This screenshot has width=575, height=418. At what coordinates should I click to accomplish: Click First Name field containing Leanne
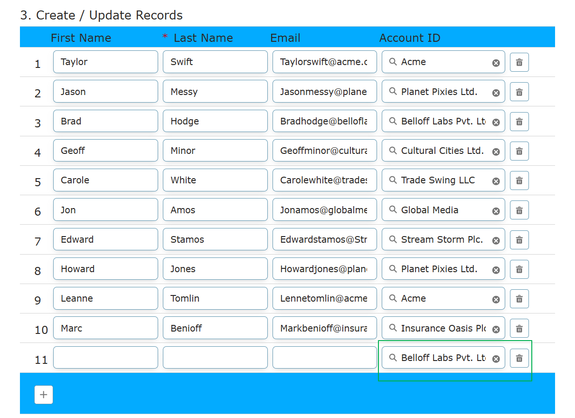point(105,298)
